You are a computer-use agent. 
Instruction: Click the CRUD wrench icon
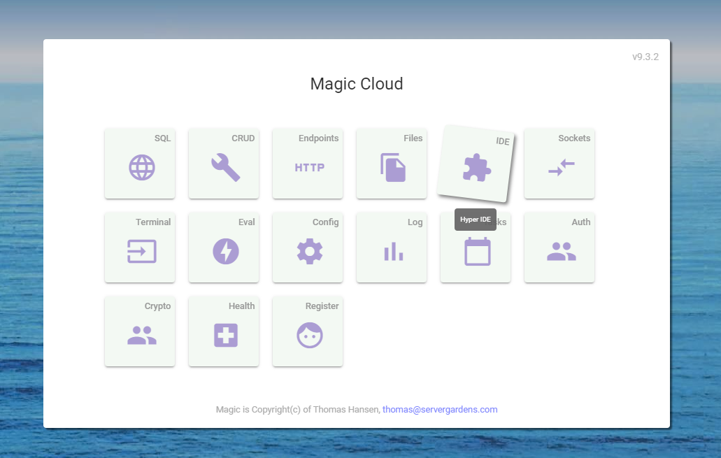coord(225,168)
